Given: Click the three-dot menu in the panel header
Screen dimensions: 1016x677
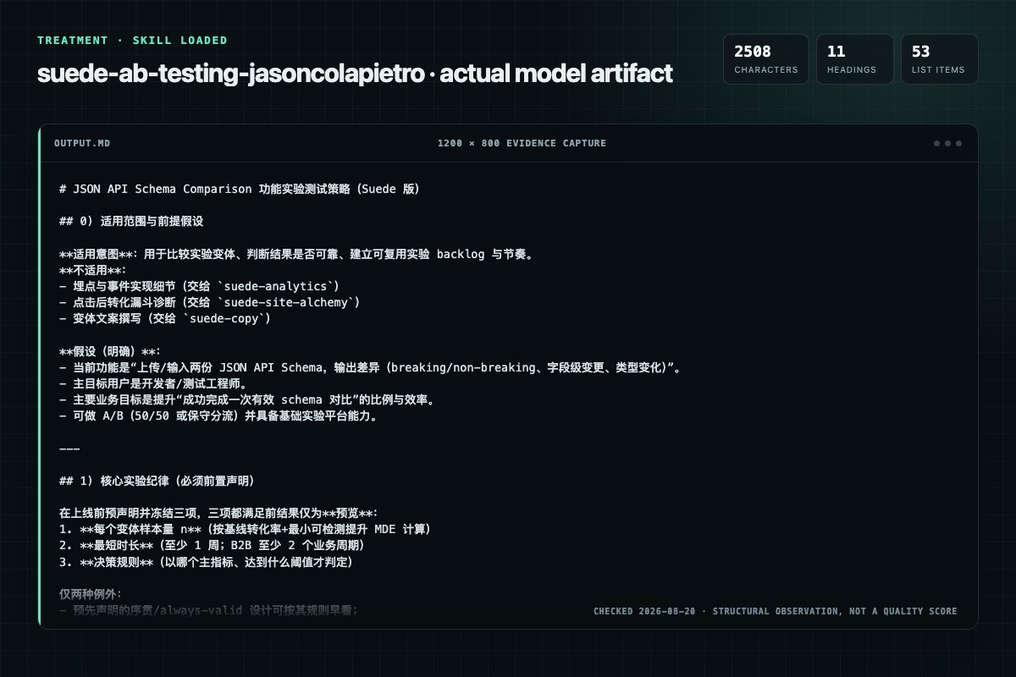Looking at the screenshot, I should (x=947, y=143).
